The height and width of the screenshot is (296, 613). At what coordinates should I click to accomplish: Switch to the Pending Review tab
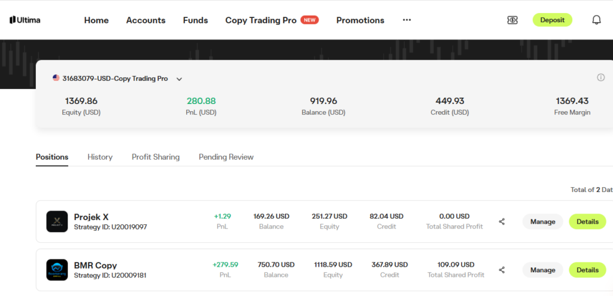click(226, 157)
